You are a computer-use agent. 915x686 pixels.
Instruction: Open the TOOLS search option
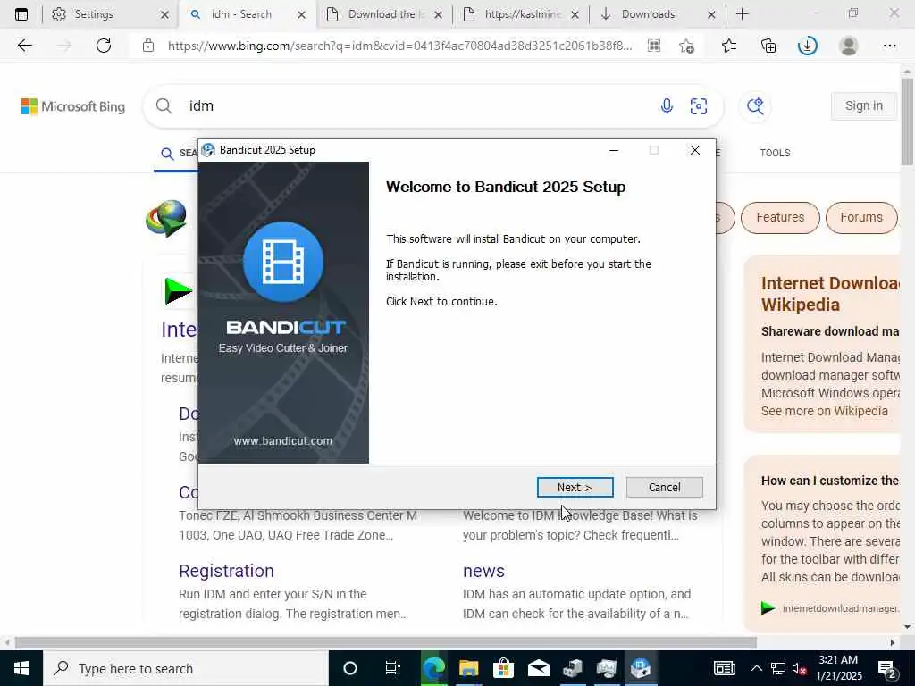[x=775, y=153]
